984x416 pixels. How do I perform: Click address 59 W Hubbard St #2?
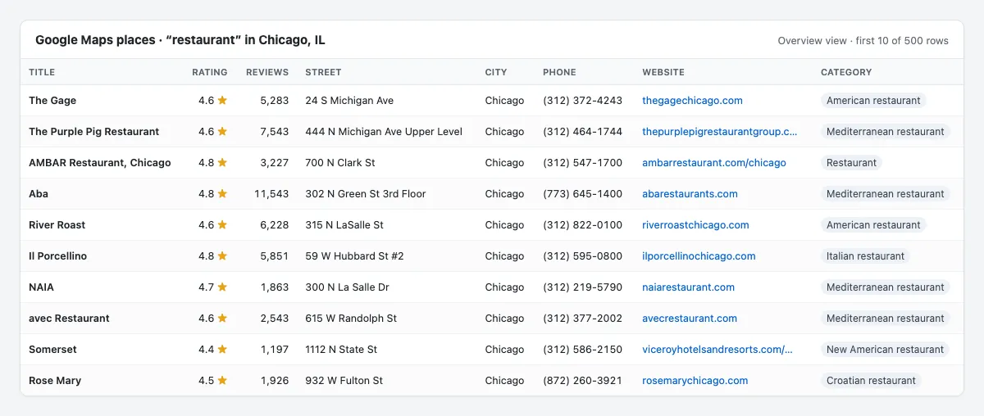[354, 256]
